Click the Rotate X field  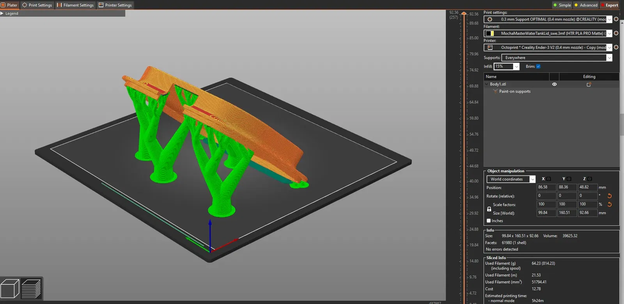(546, 196)
